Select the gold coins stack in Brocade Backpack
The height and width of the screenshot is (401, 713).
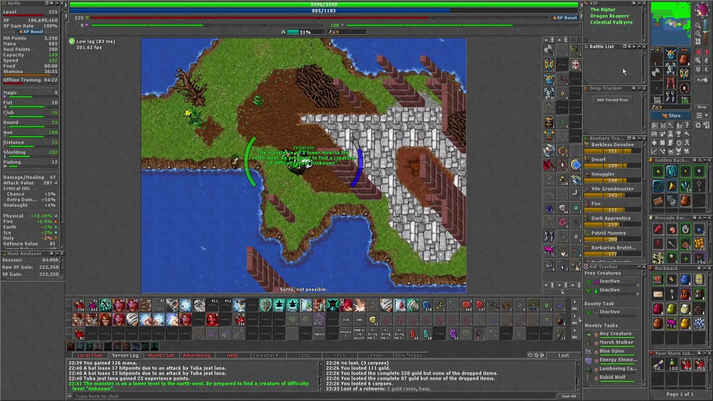coord(700,243)
